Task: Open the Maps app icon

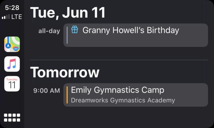Action: point(12,44)
